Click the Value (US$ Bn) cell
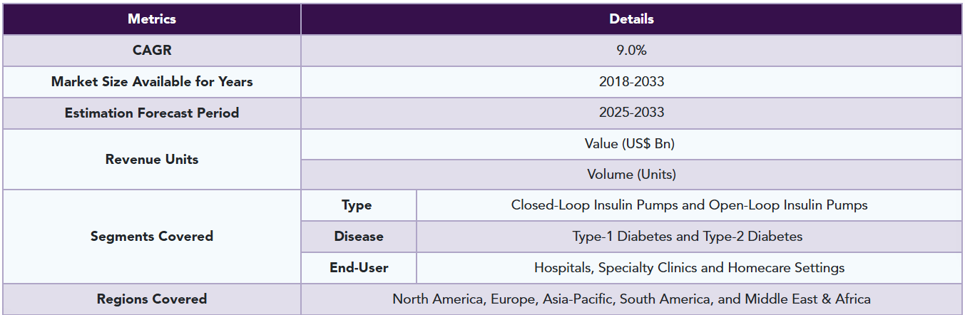965x315 pixels. tap(631, 144)
